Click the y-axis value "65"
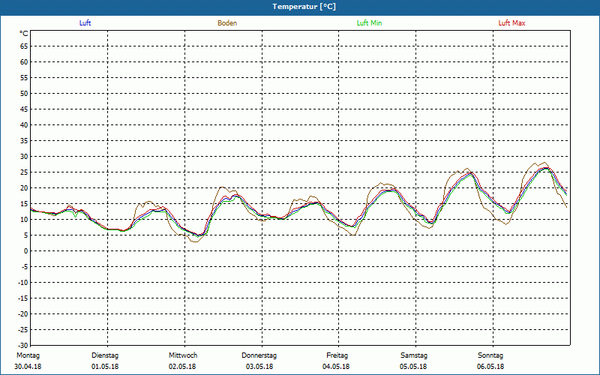Screen dimensions: 600x375 pyautogui.click(x=24, y=46)
